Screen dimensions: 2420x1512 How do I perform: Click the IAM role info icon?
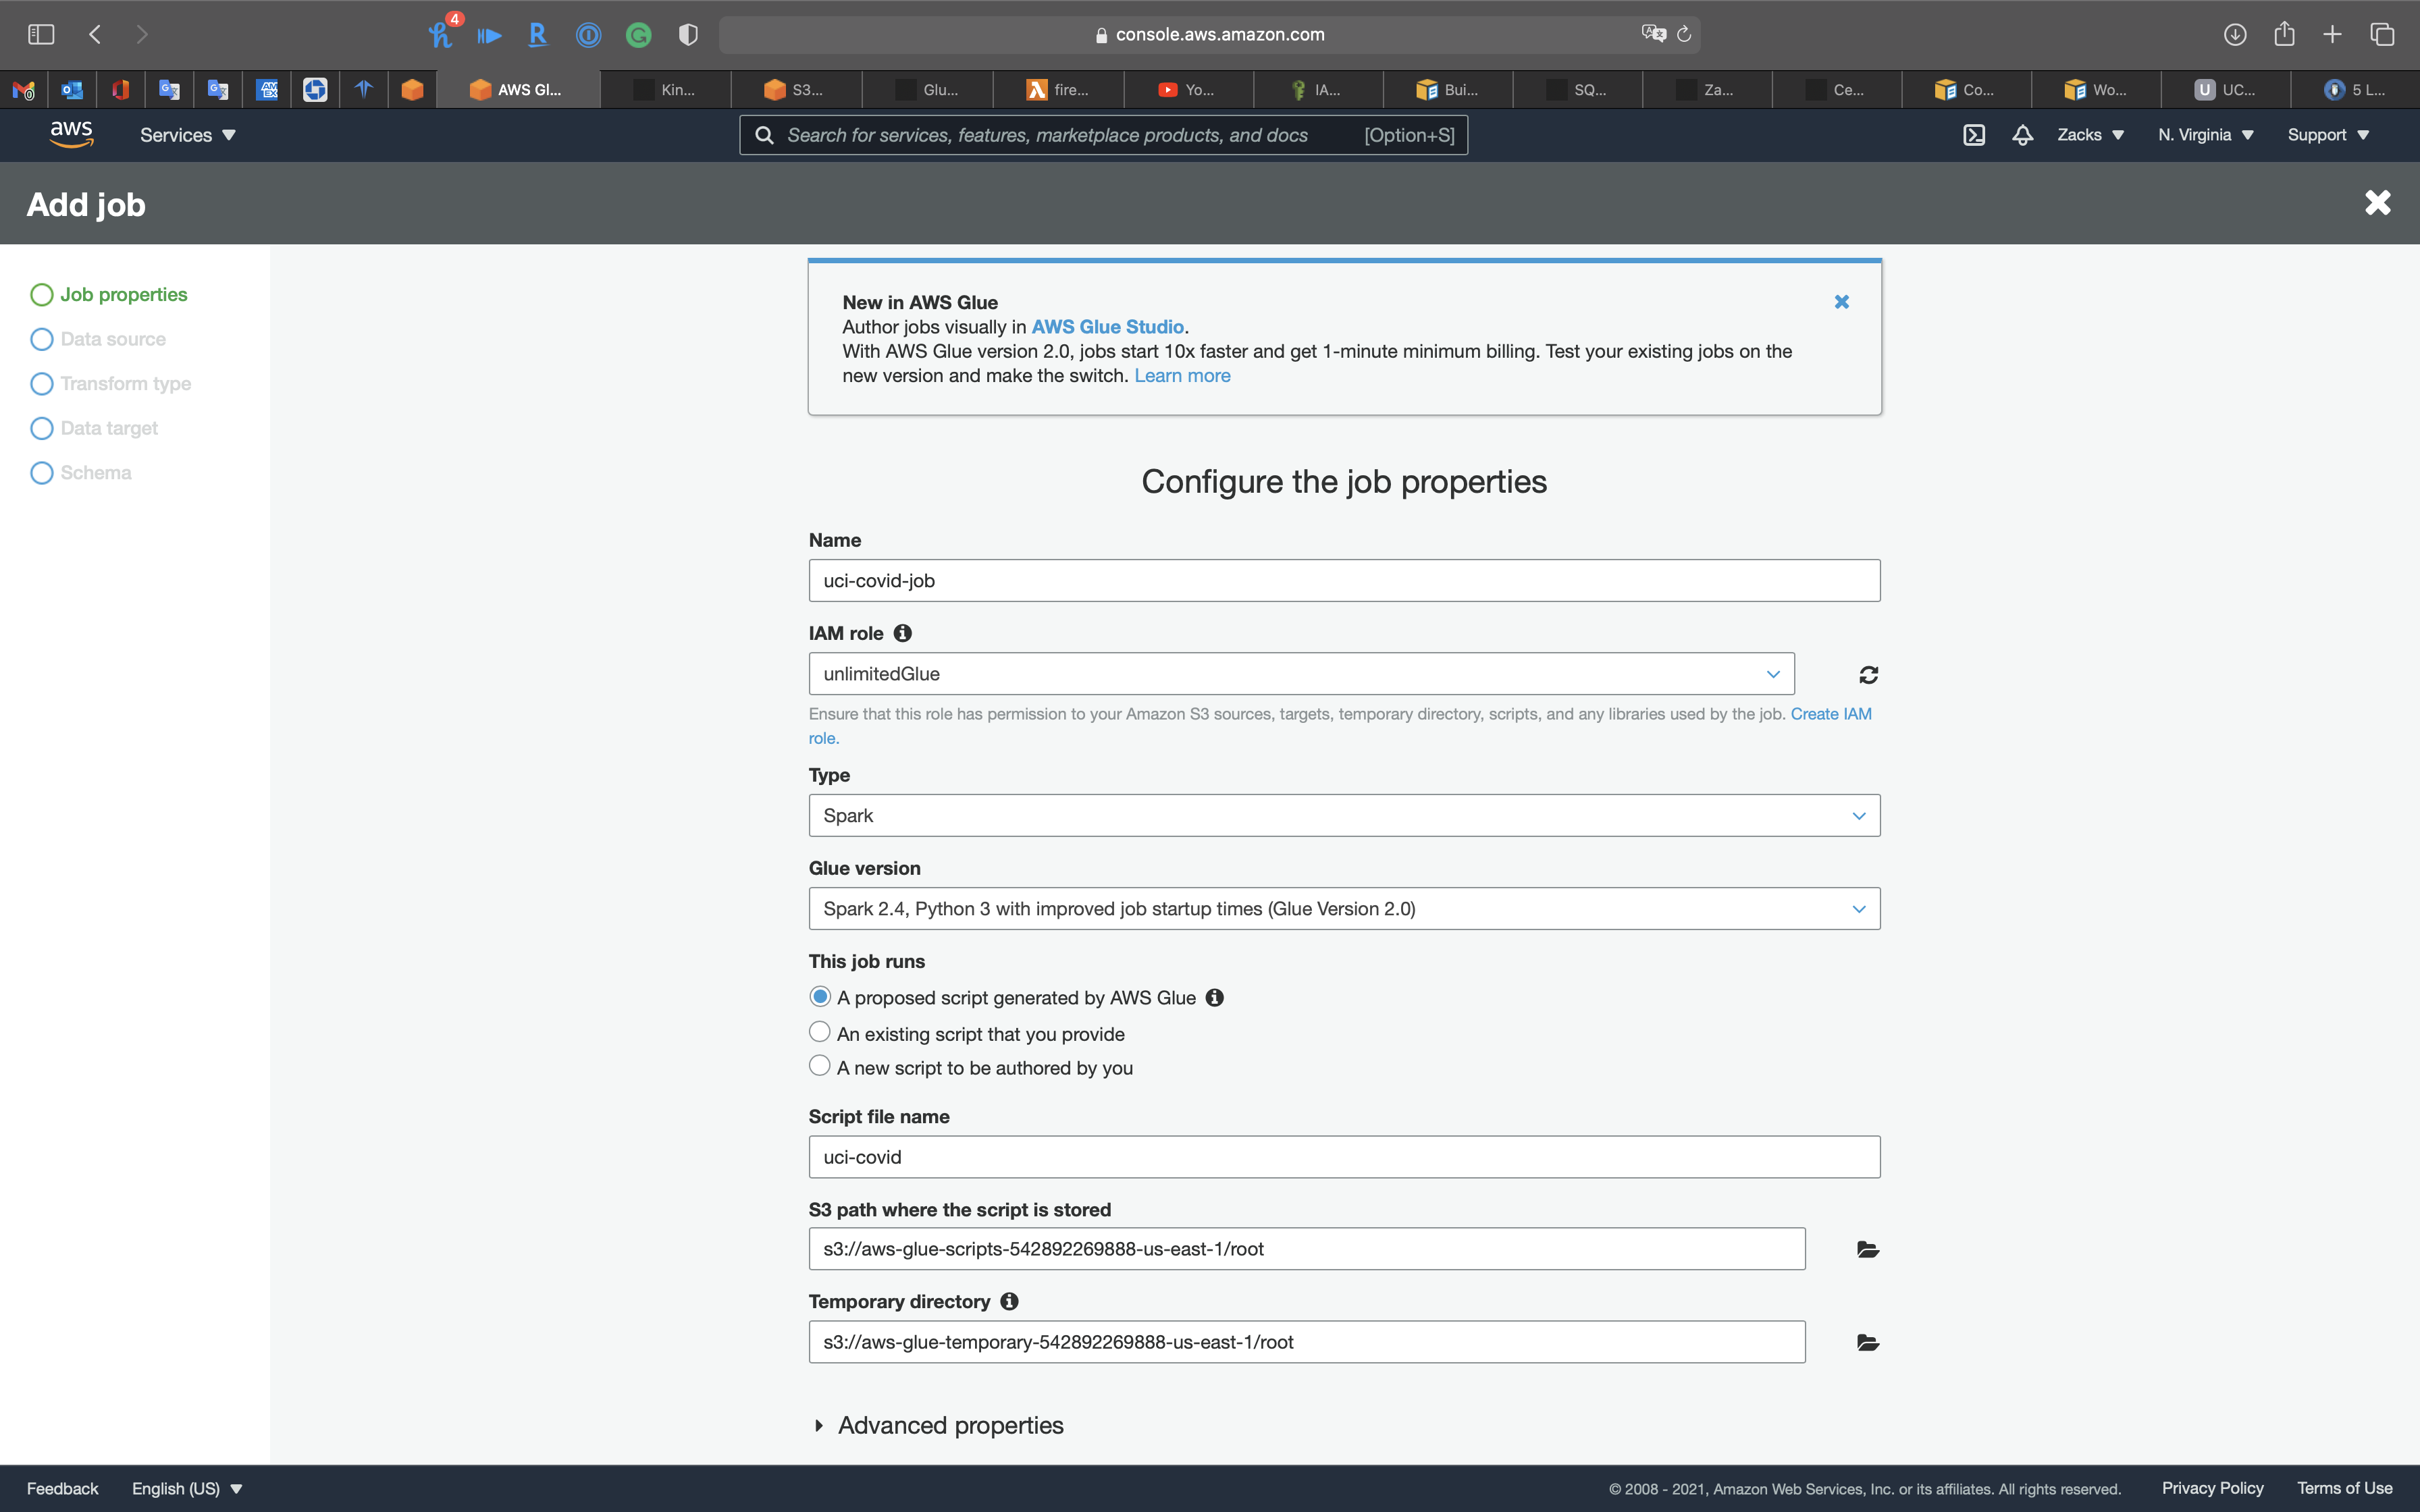[x=902, y=633]
